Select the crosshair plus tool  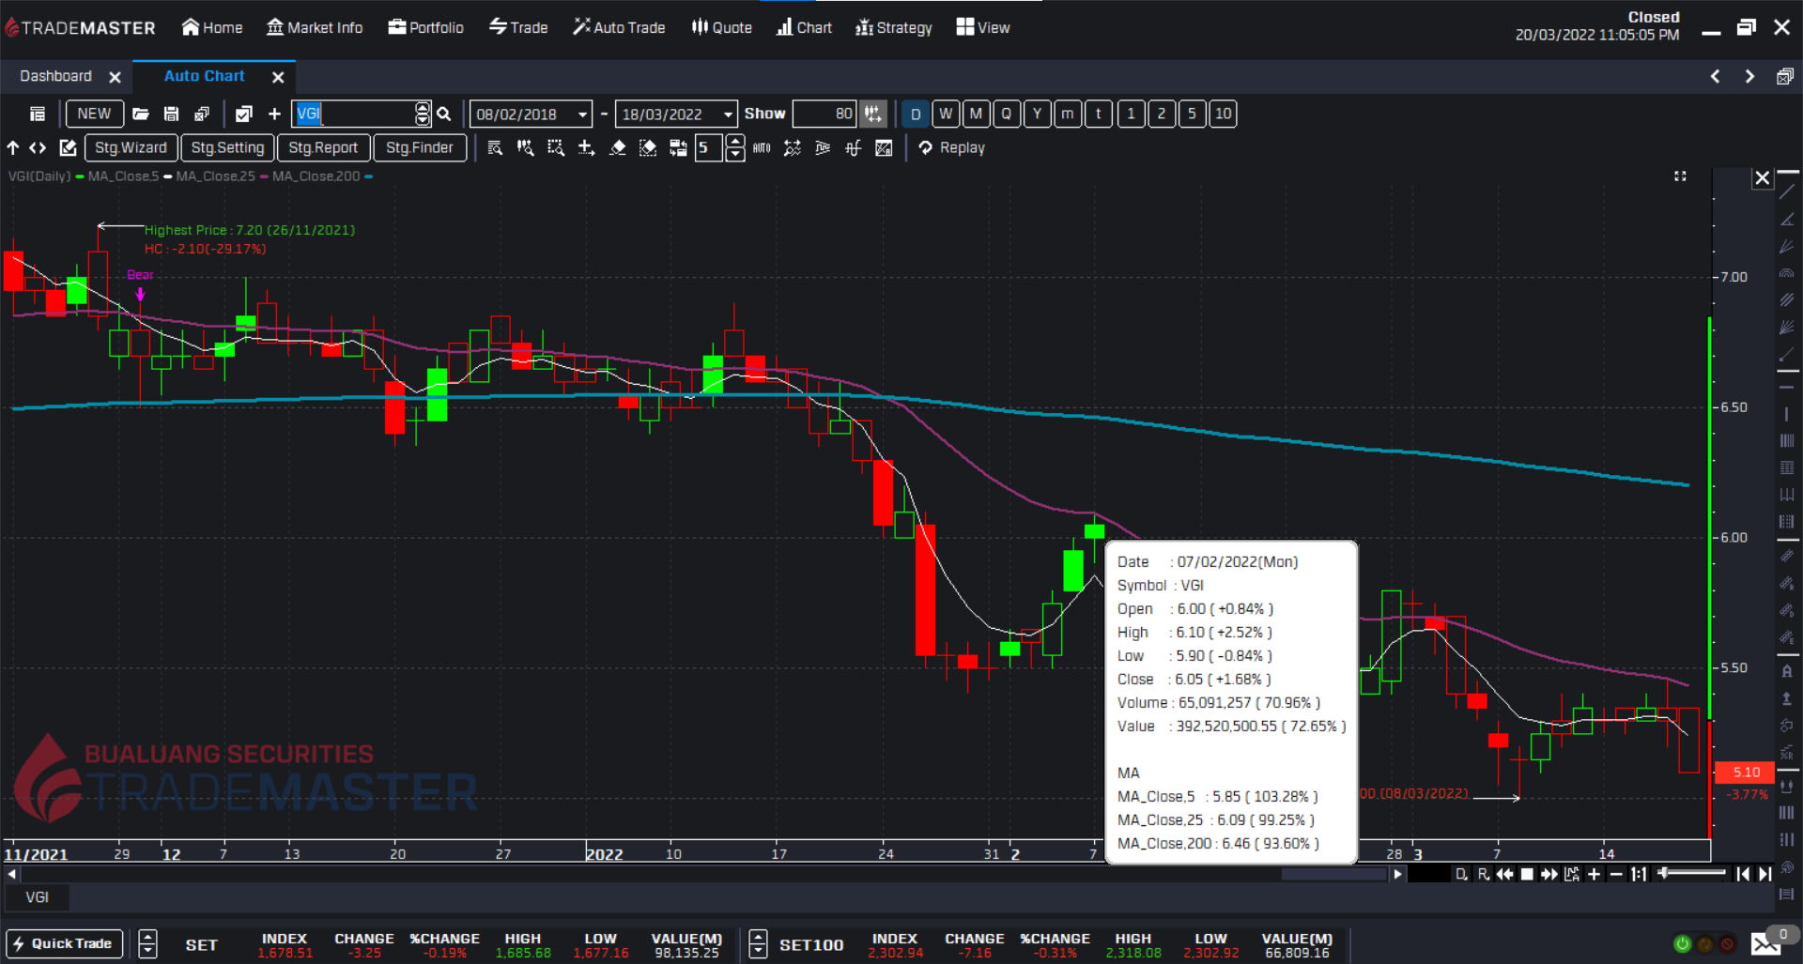pyautogui.click(x=586, y=147)
